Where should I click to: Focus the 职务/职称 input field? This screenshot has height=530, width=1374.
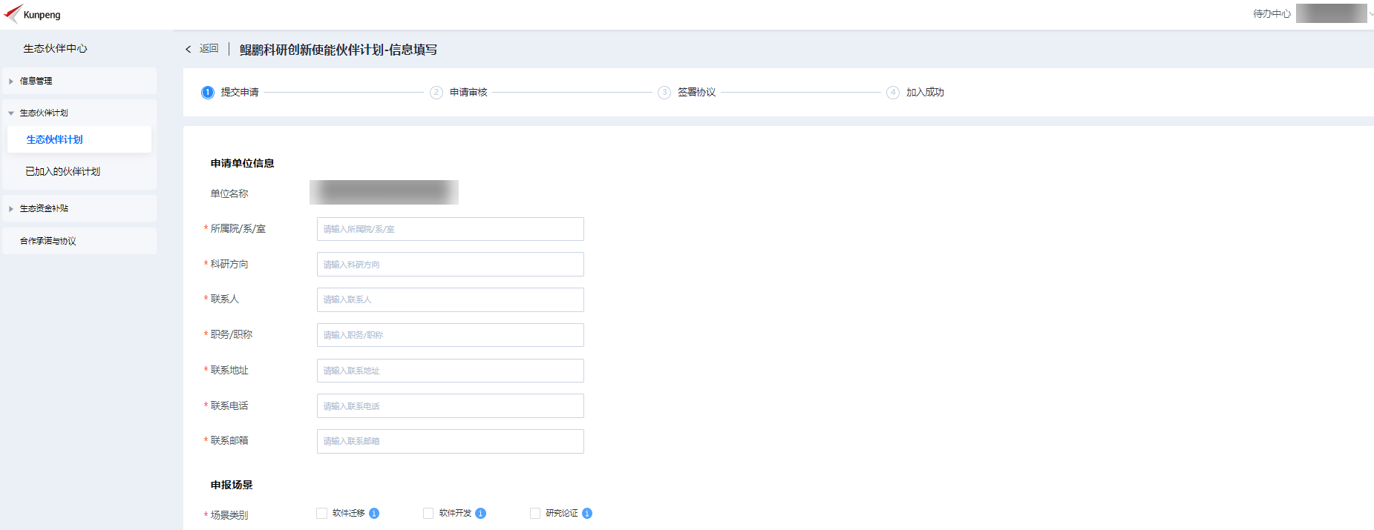[451, 335]
